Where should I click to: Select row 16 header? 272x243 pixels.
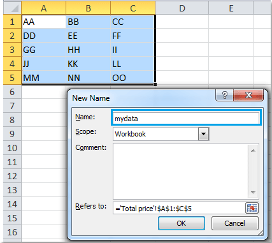coord(12,232)
